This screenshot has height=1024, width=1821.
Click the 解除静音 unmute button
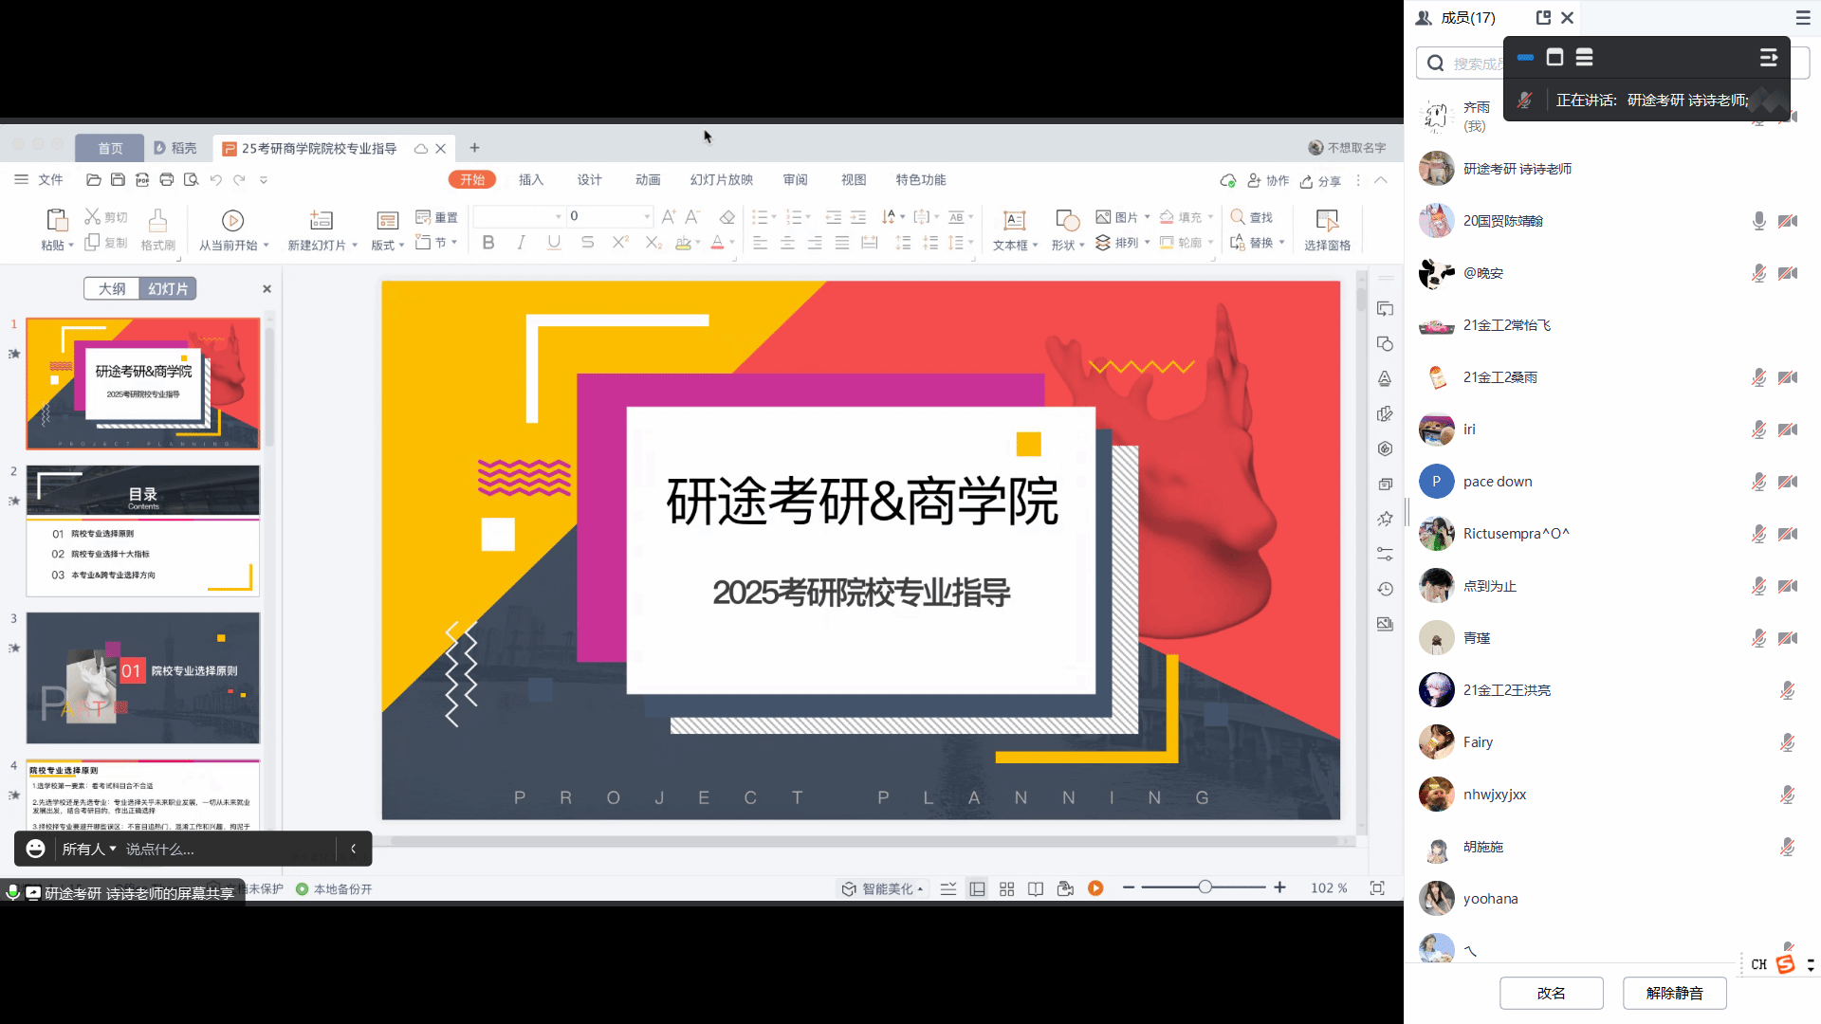1674,993
